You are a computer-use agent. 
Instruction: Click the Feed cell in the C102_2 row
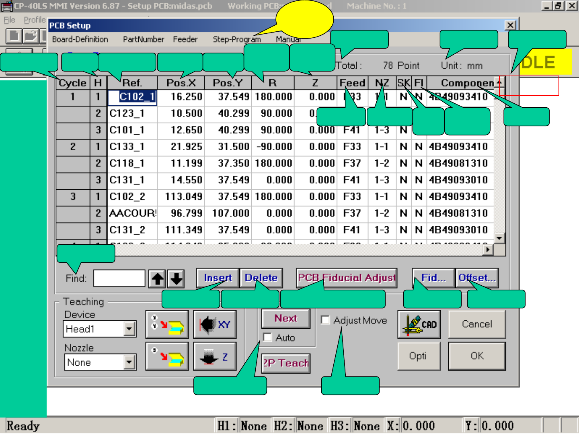pyautogui.click(x=352, y=197)
